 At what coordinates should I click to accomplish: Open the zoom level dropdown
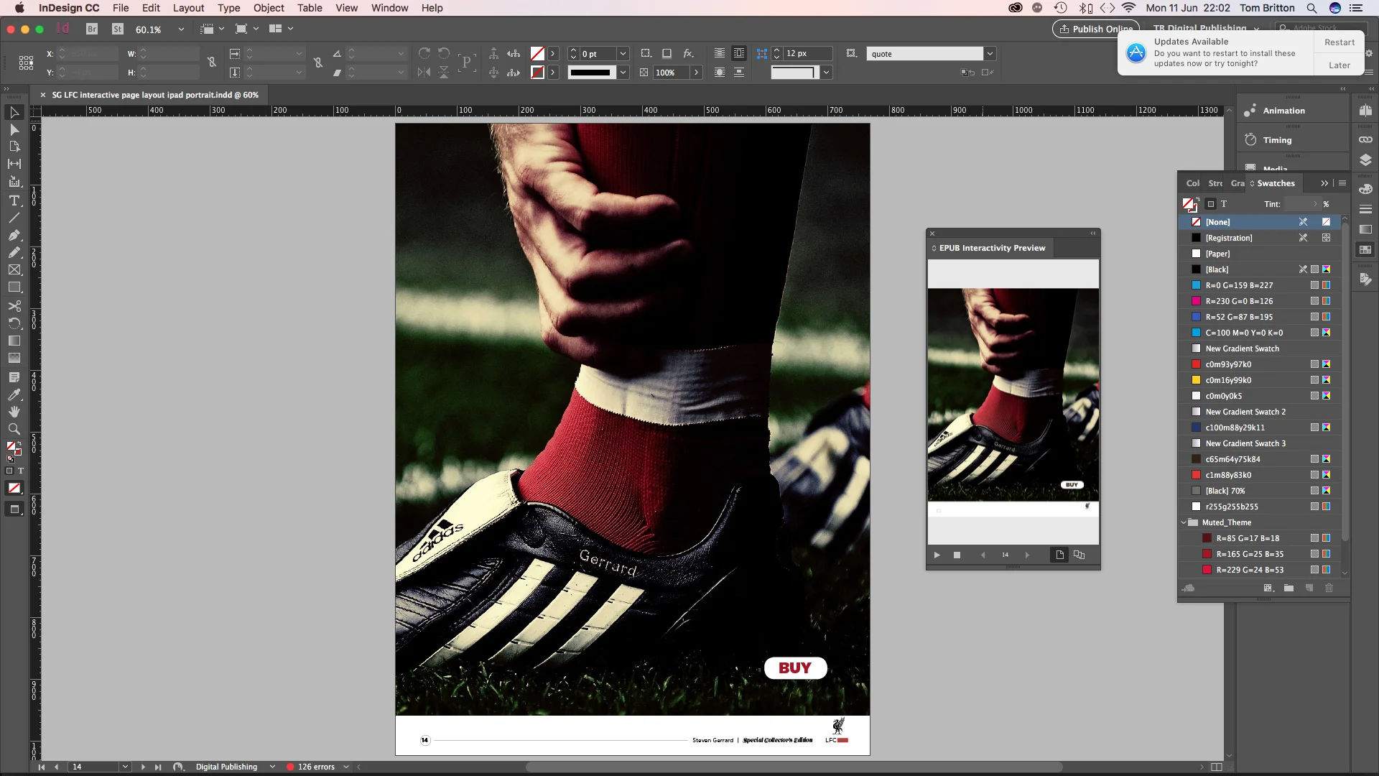[181, 29]
